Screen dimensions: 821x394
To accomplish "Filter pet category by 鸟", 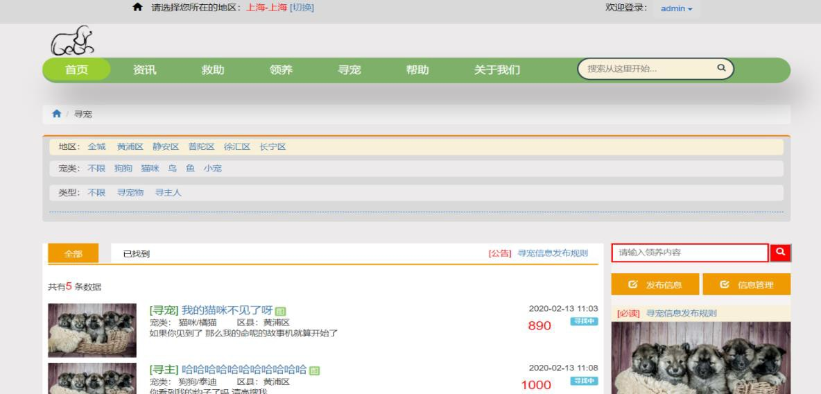I will (172, 168).
